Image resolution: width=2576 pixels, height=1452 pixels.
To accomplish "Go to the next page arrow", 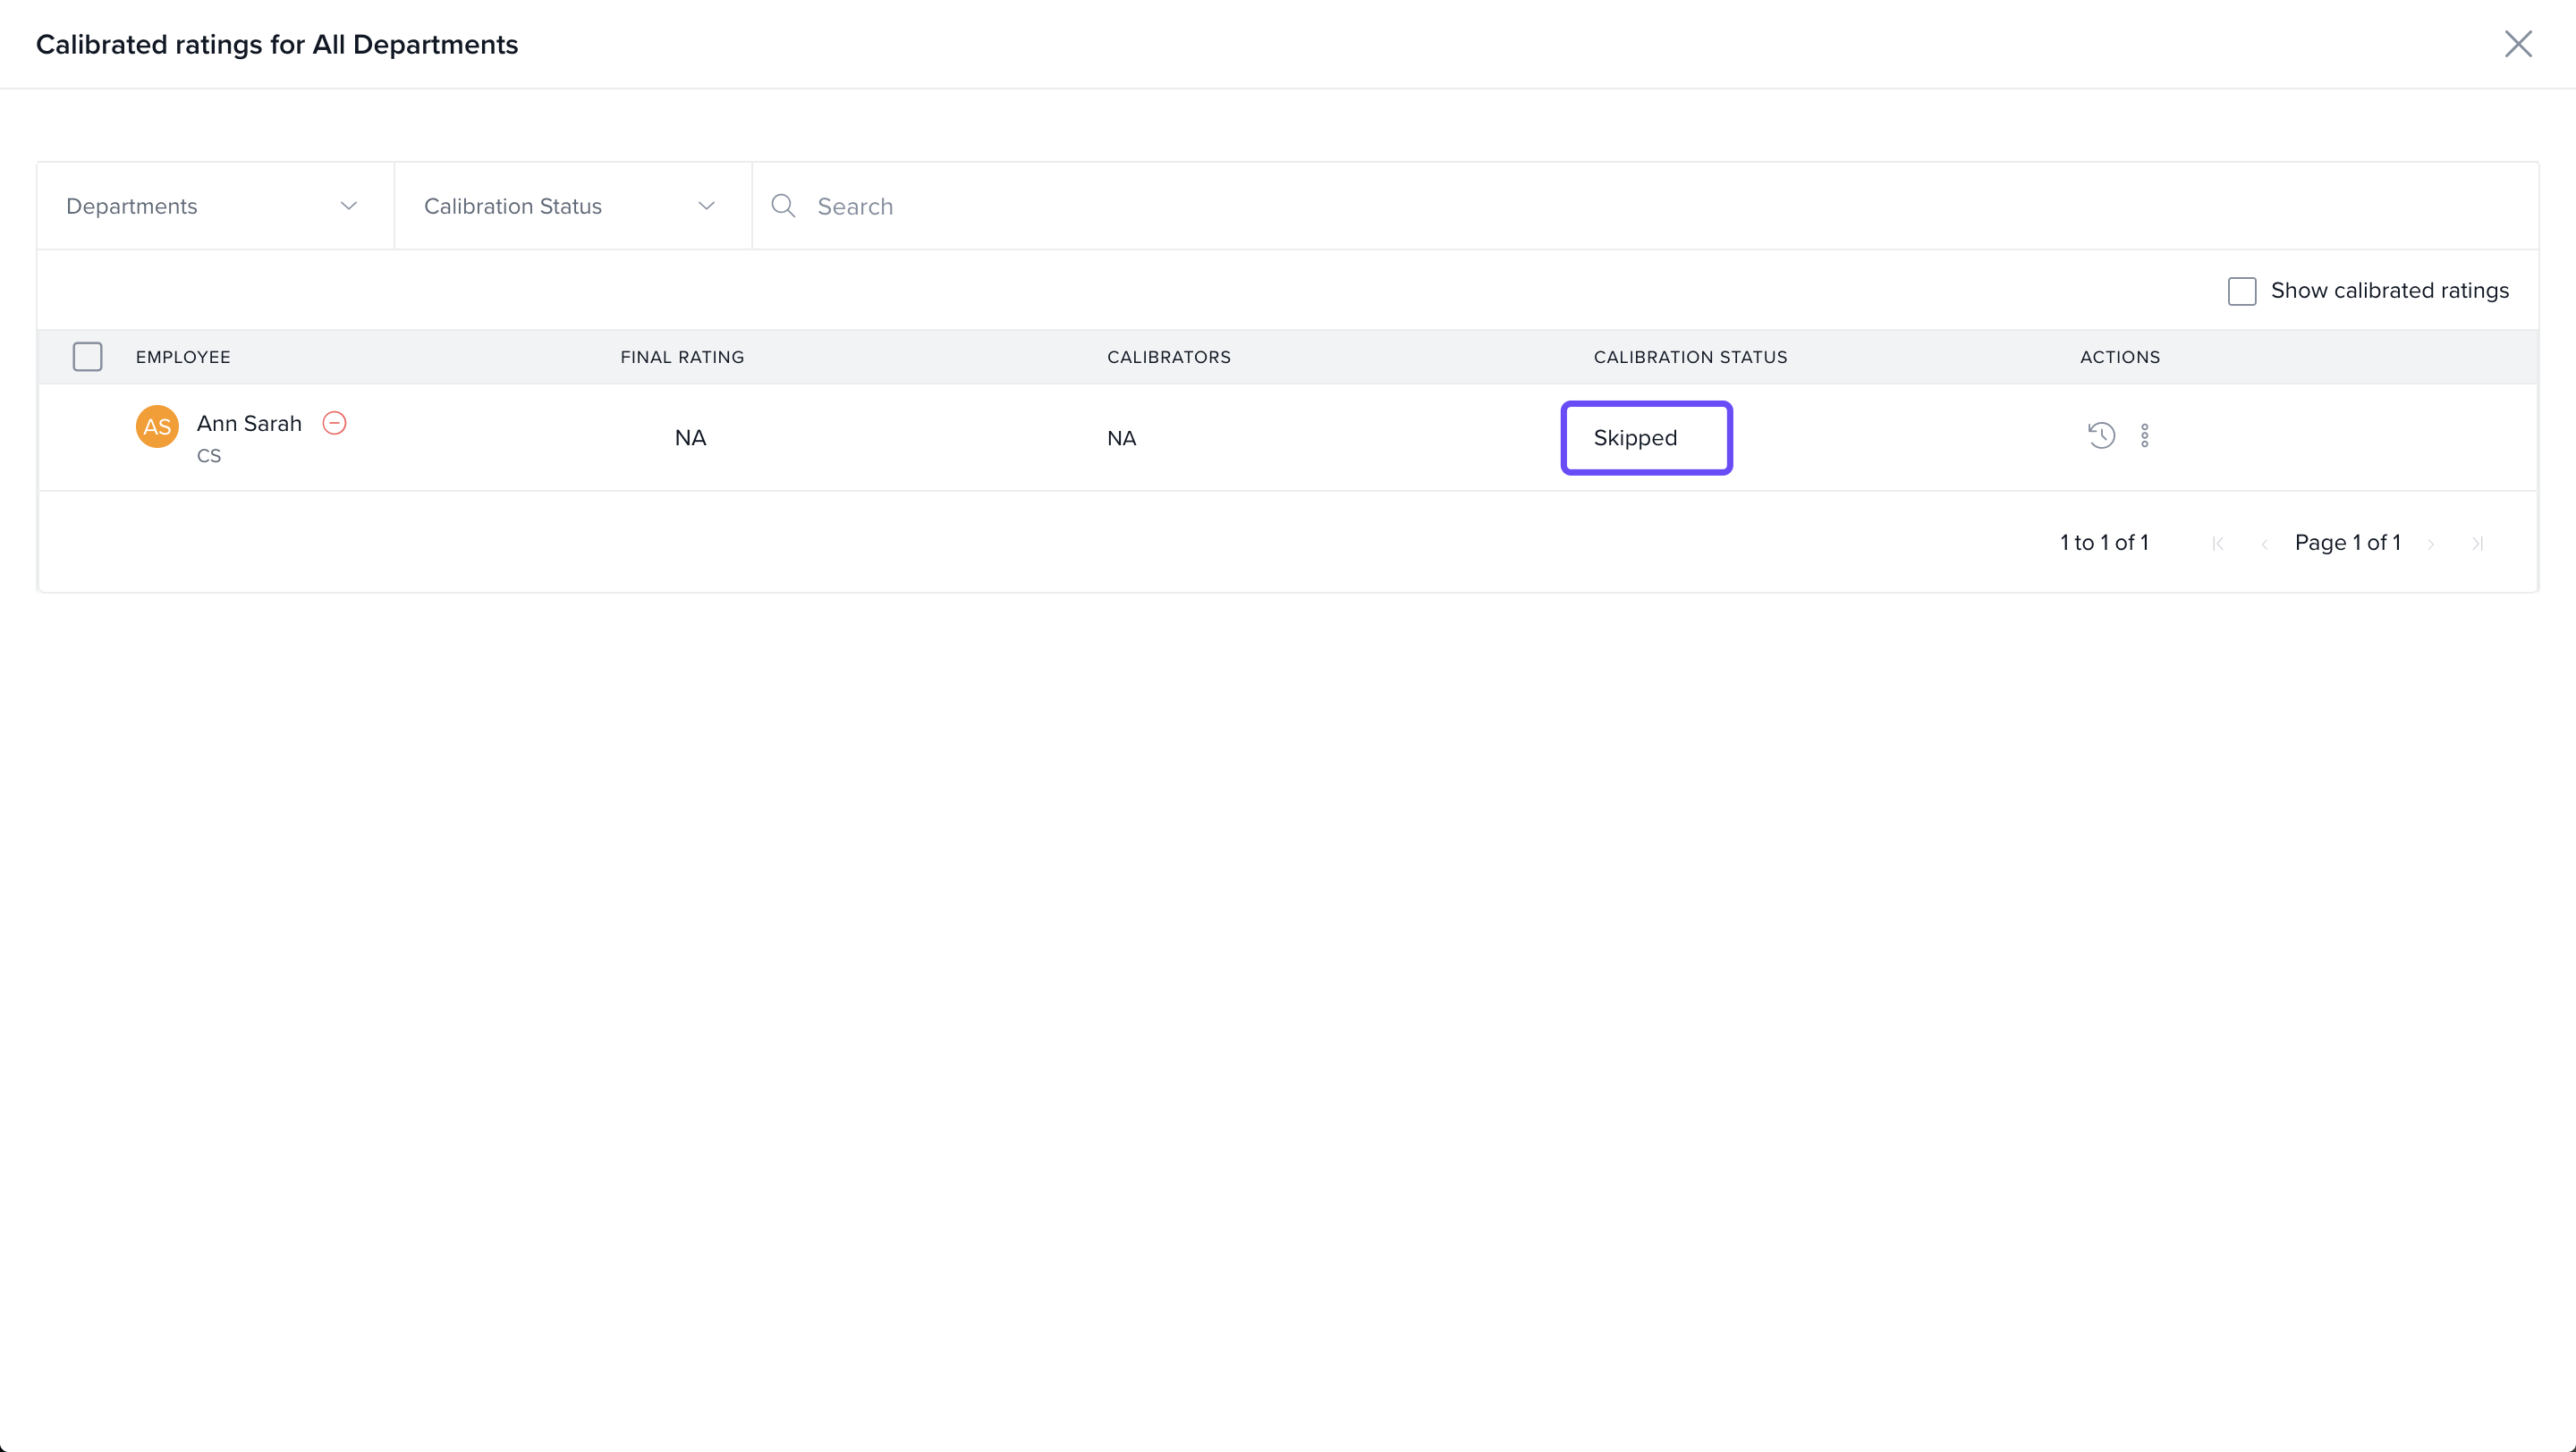I will click(x=2431, y=544).
